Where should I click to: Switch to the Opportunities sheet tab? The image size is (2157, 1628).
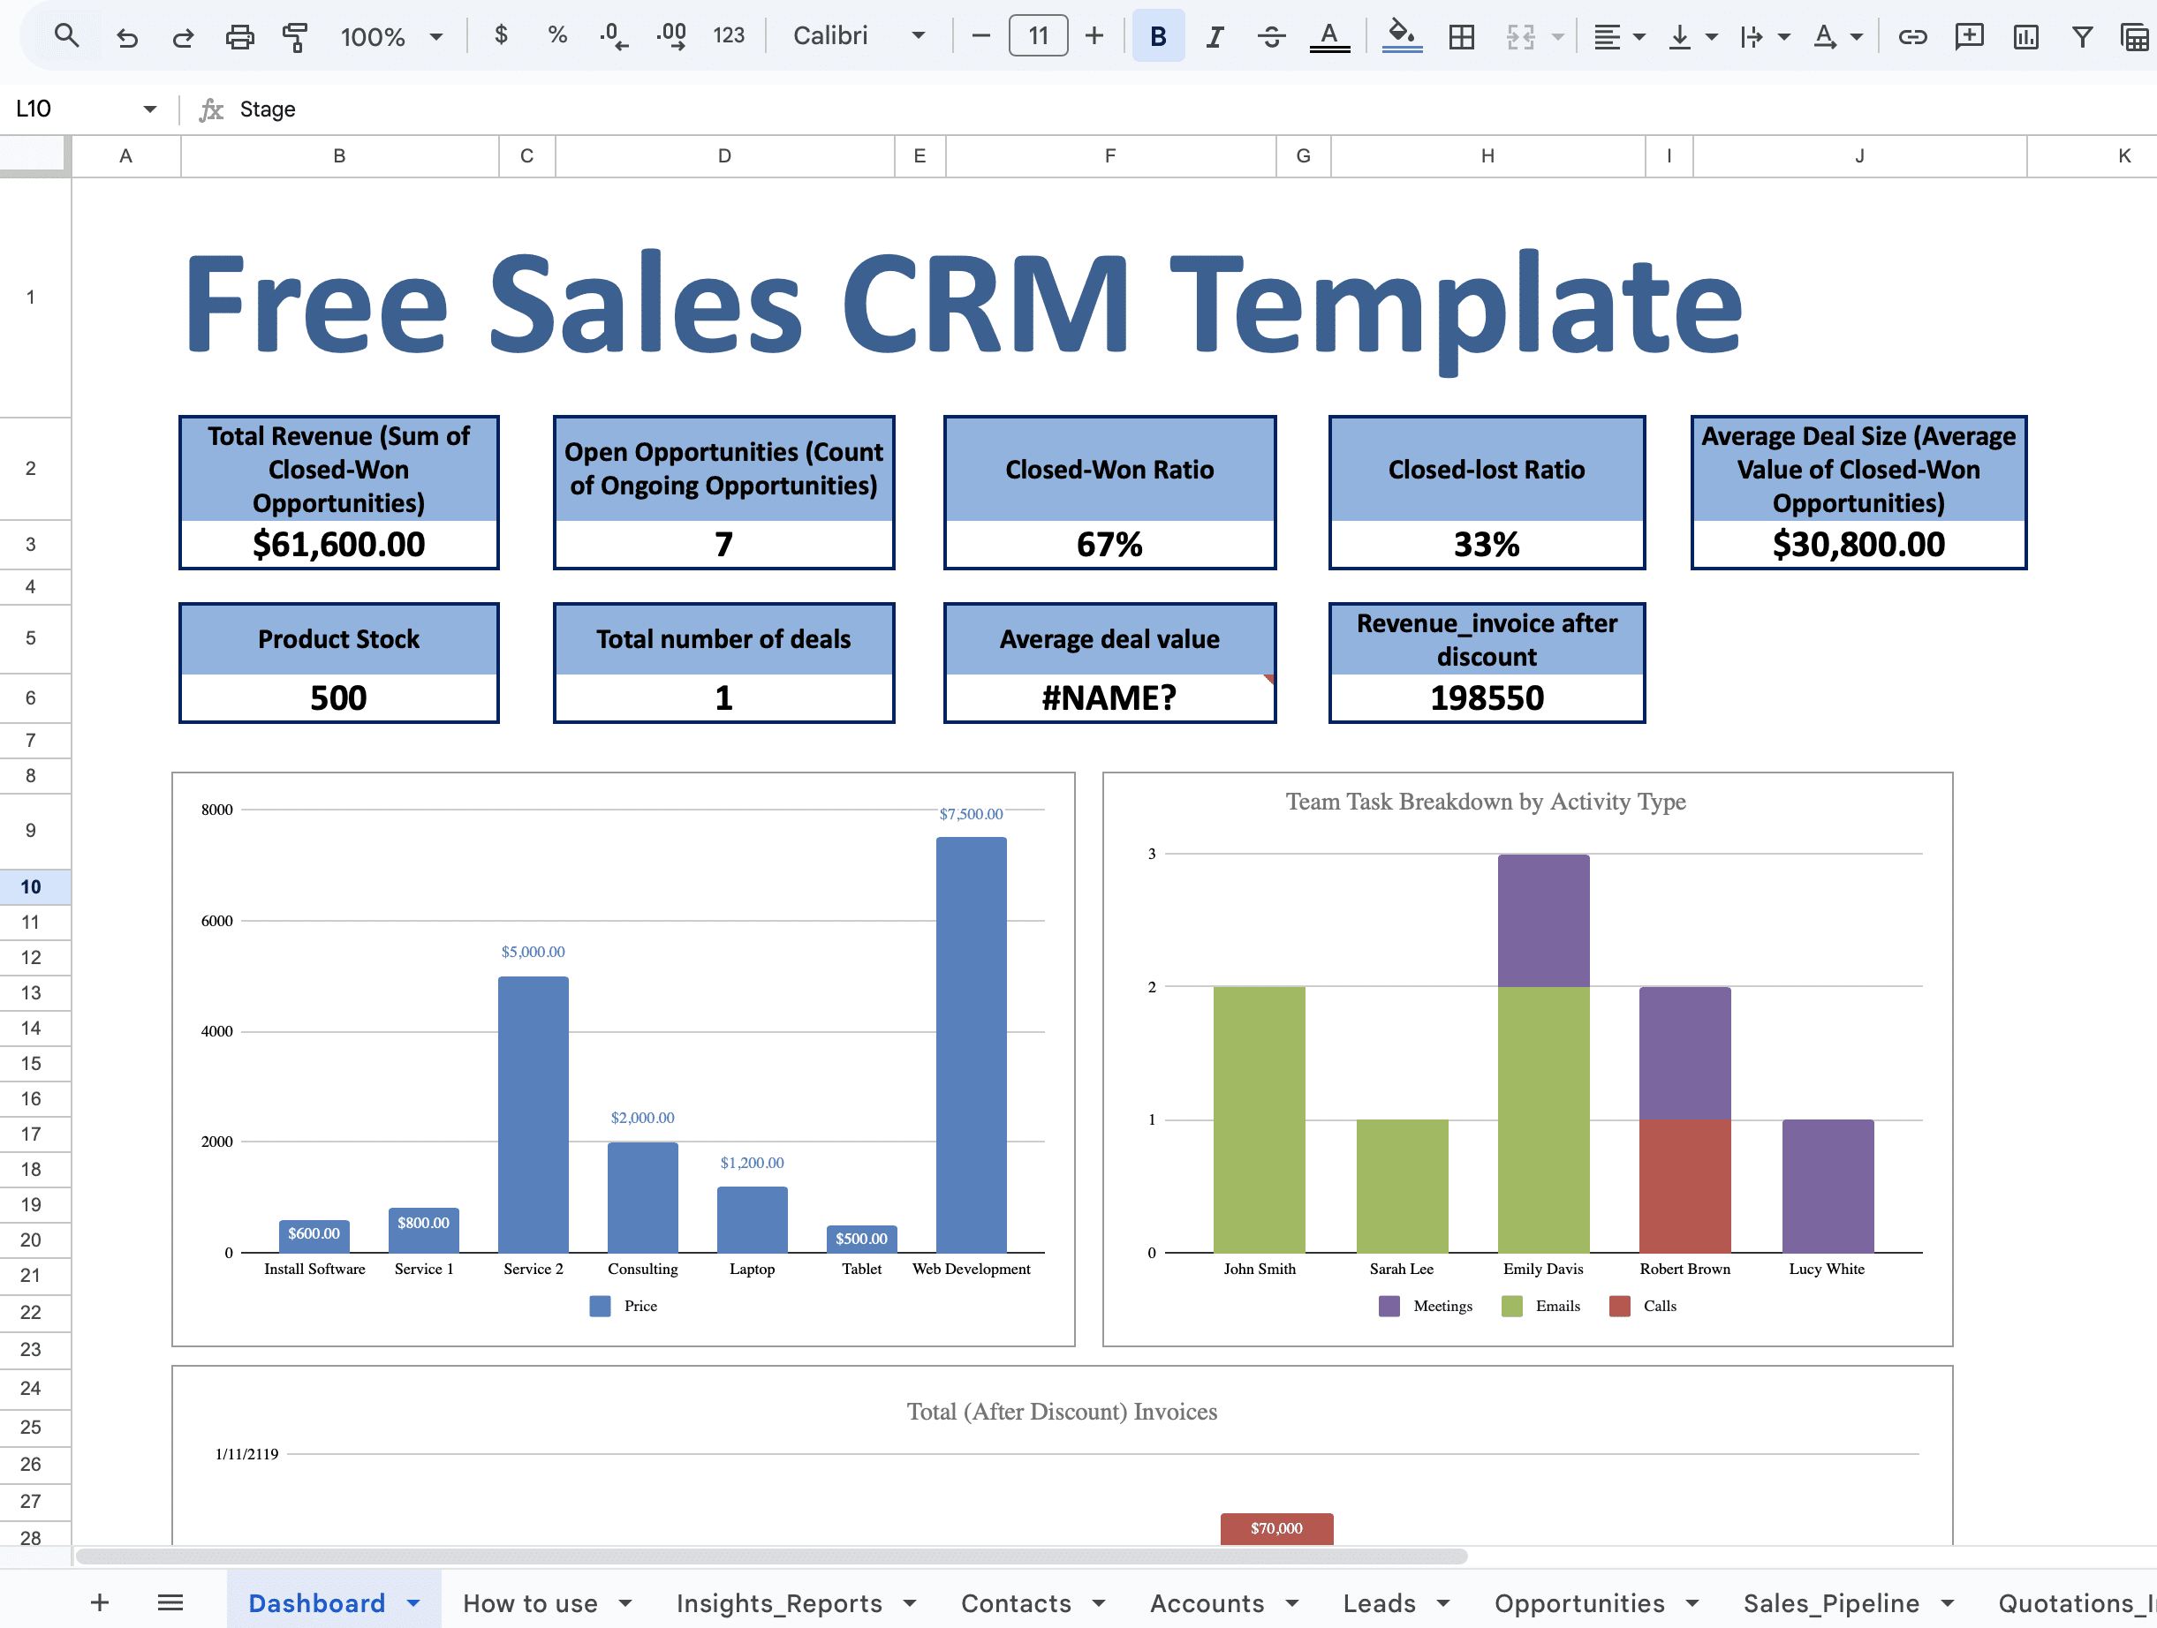point(1578,1603)
